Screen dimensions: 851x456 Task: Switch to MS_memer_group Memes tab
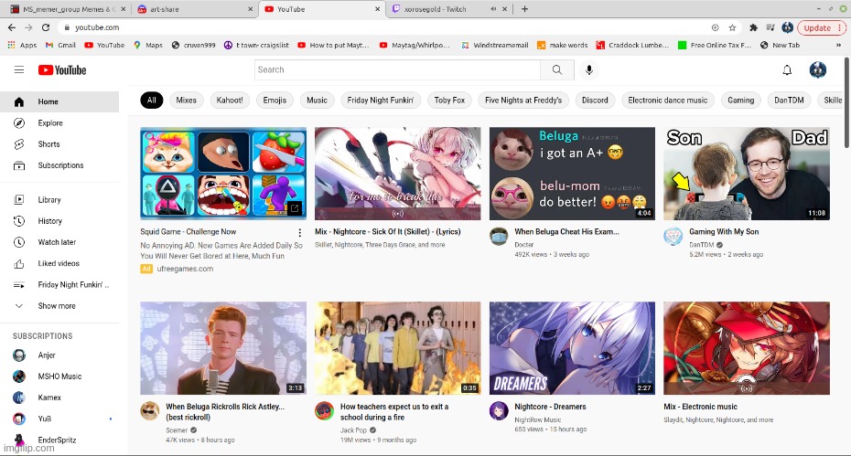[x=67, y=9]
